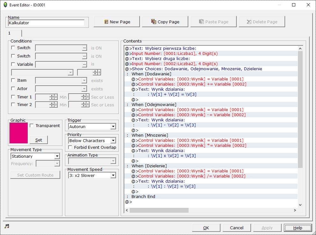Select the When [Mnozenie] branch line
316x235 pixels.
click(211, 135)
